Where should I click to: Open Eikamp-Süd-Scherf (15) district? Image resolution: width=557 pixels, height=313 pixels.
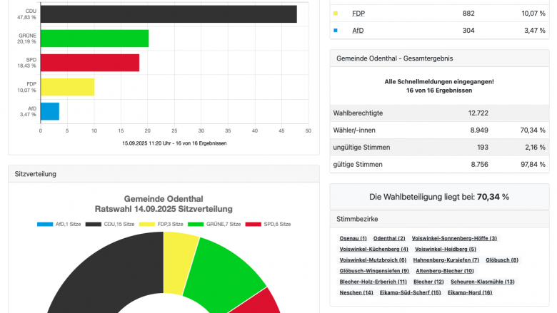pos(411,292)
